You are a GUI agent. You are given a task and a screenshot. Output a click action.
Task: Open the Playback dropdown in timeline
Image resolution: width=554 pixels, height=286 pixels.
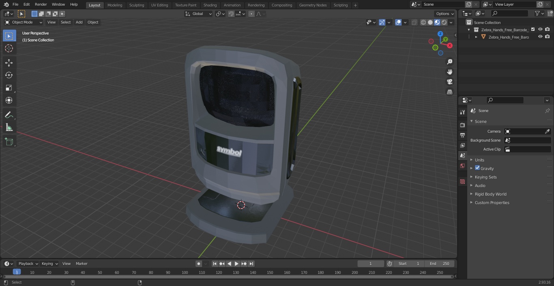[28, 264]
